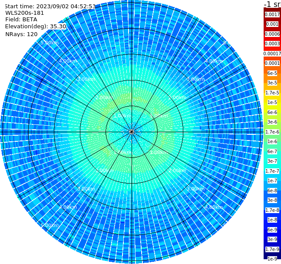The width and height of the screenshot is (281, 264).
Task: Click the 1.7e-8 colorbar label
Action: click(272, 210)
